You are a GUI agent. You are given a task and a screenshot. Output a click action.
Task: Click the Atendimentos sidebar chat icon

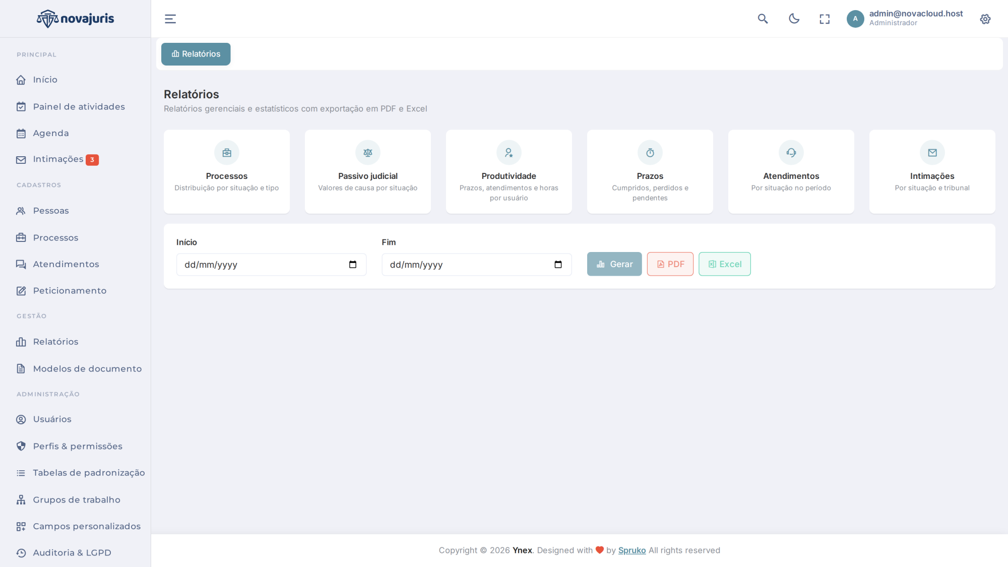coord(21,265)
